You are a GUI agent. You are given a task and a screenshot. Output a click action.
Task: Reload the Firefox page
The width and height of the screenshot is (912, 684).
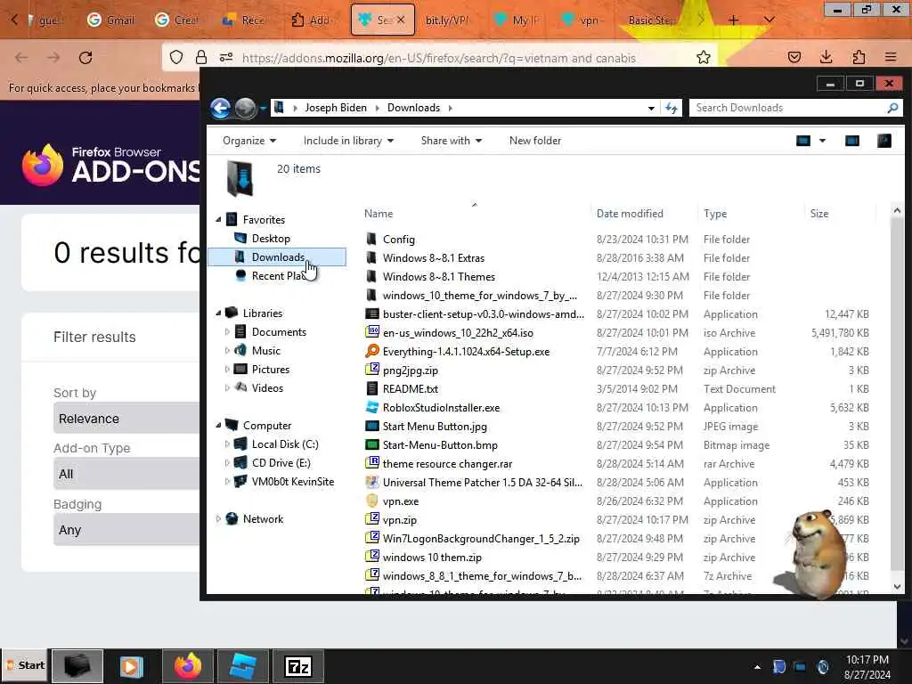[x=85, y=58]
